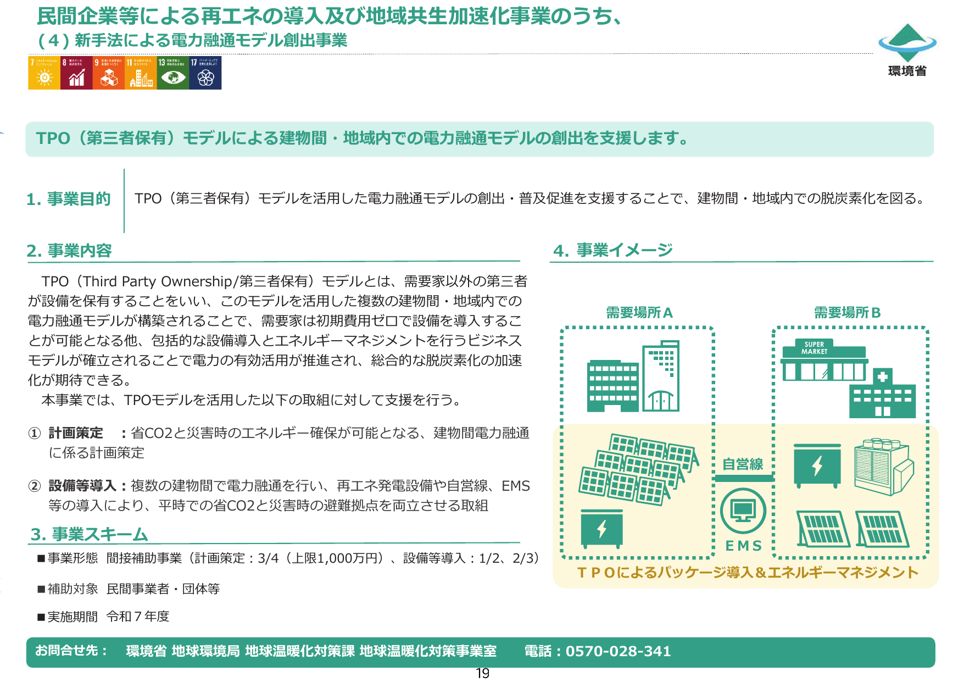Select the item ② 設備等導入
This screenshot has height=682, width=964.
click(x=279, y=495)
